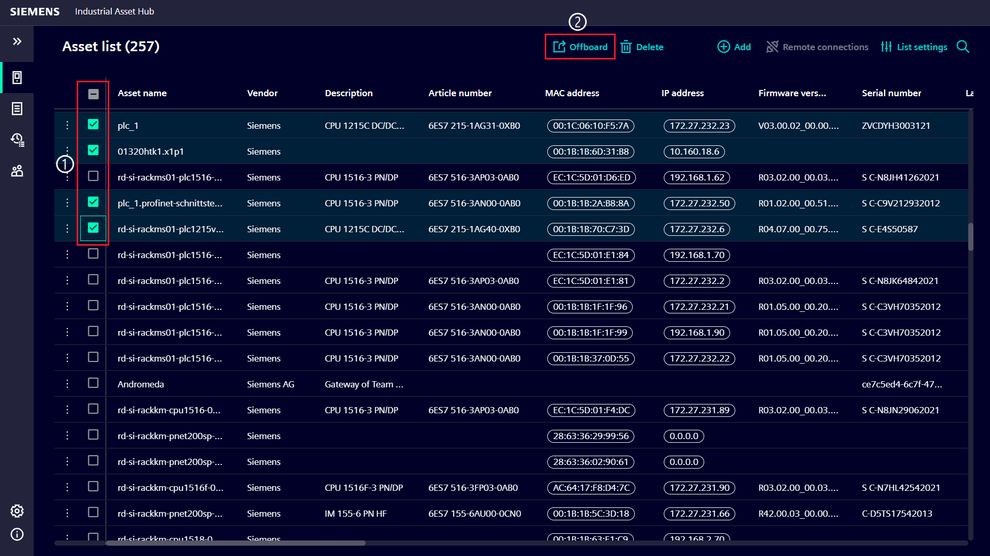Screen dimensions: 990x556
Task: Open the history panel in the sidebar
Action: (17, 140)
